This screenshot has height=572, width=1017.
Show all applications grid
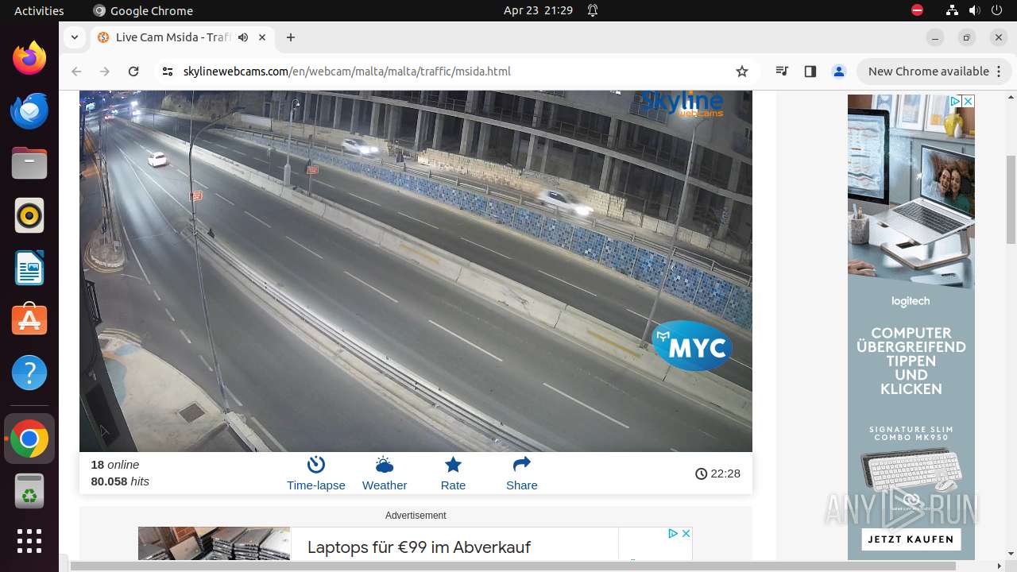(29, 541)
